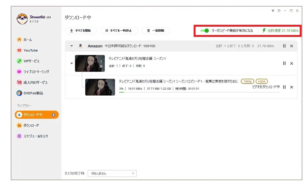Screen dimensions: 308x185
Task: Remove the Amazon download group
Action: [x=291, y=46]
